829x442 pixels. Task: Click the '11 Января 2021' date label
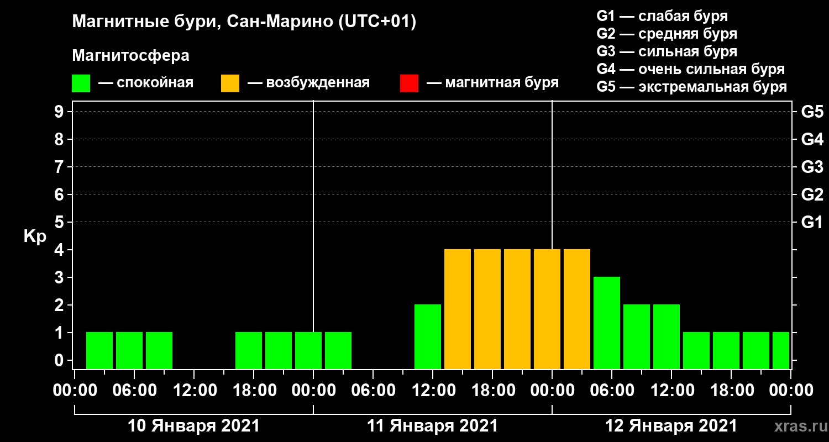coord(433,426)
